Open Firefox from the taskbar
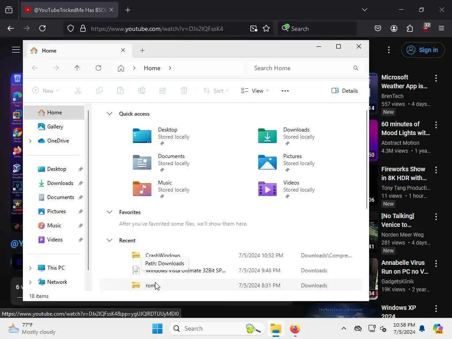452x339 pixels. (295, 328)
